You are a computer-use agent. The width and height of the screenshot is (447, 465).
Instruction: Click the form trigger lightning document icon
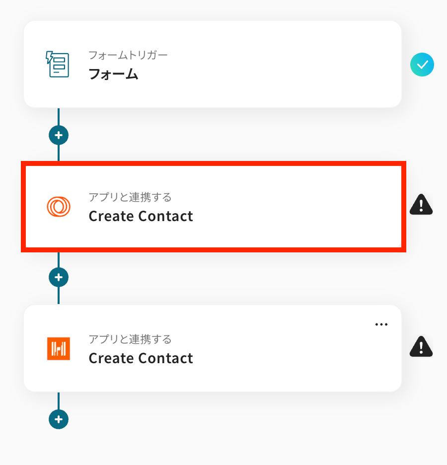coord(58,64)
